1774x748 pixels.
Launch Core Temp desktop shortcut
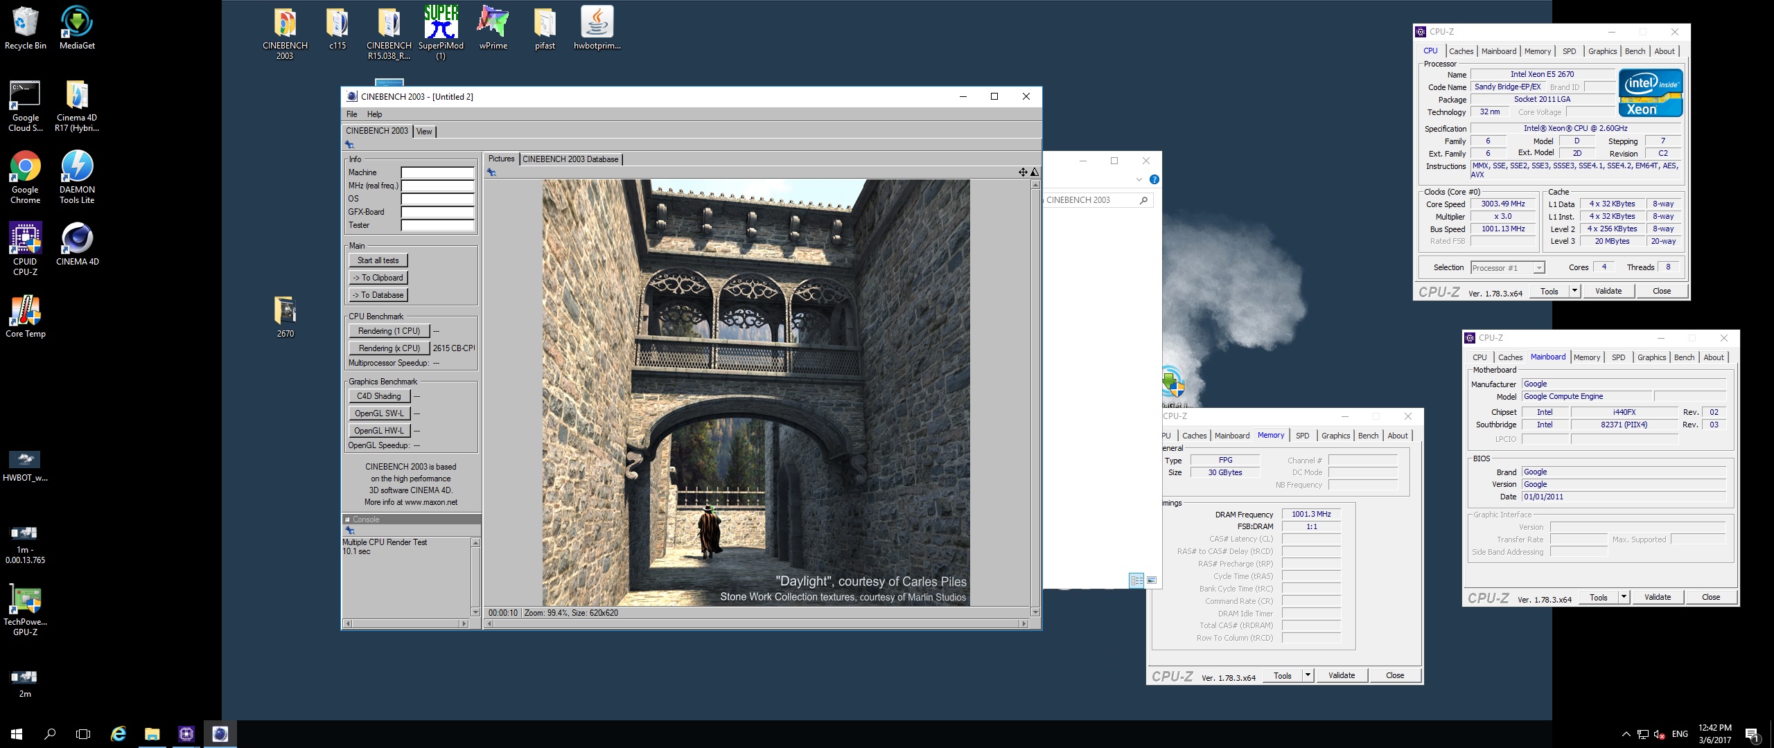26,317
